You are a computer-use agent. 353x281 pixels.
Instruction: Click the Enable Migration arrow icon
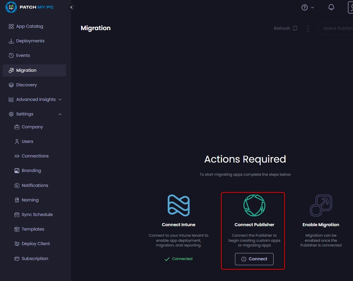click(x=321, y=204)
